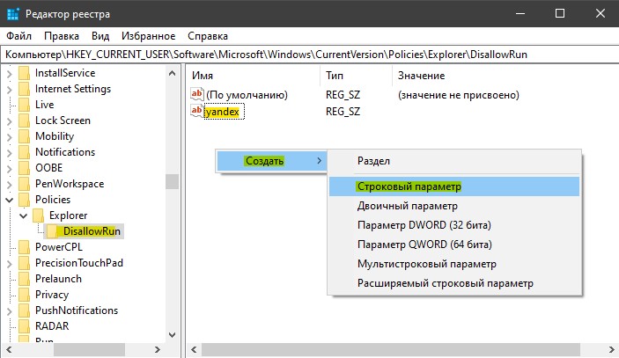Expand the PrecisionTouchPad key
The height and width of the screenshot is (358, 619).
tap(10, 263)
